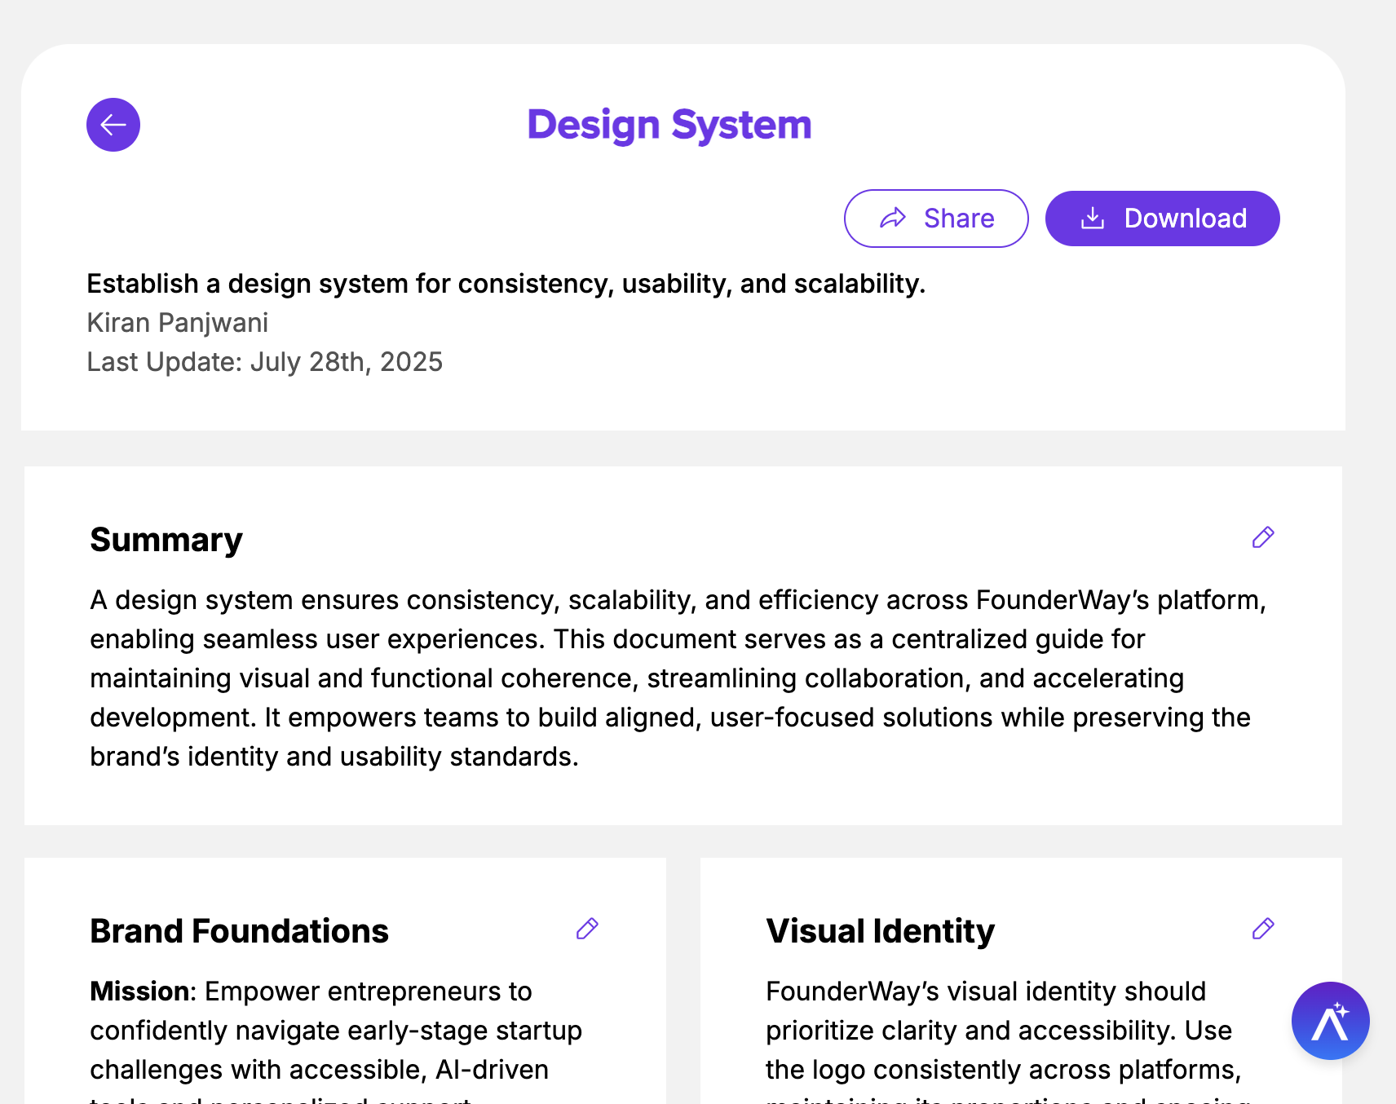Download the Design System document
Image resolution: width=1396 pixels, height=1104 pixels.
pos(1163,219)
